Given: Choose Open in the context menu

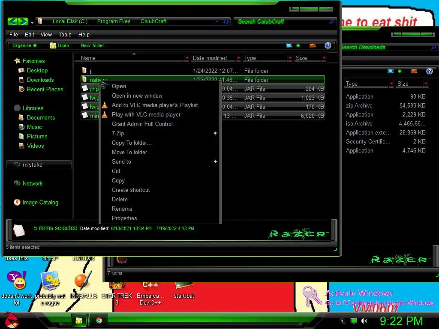Looking at the screenshot, I should coord(160,86).
